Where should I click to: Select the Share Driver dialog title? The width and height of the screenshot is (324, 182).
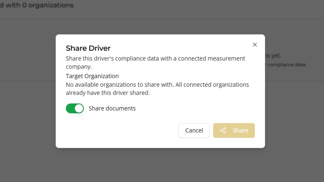(88, 48)
